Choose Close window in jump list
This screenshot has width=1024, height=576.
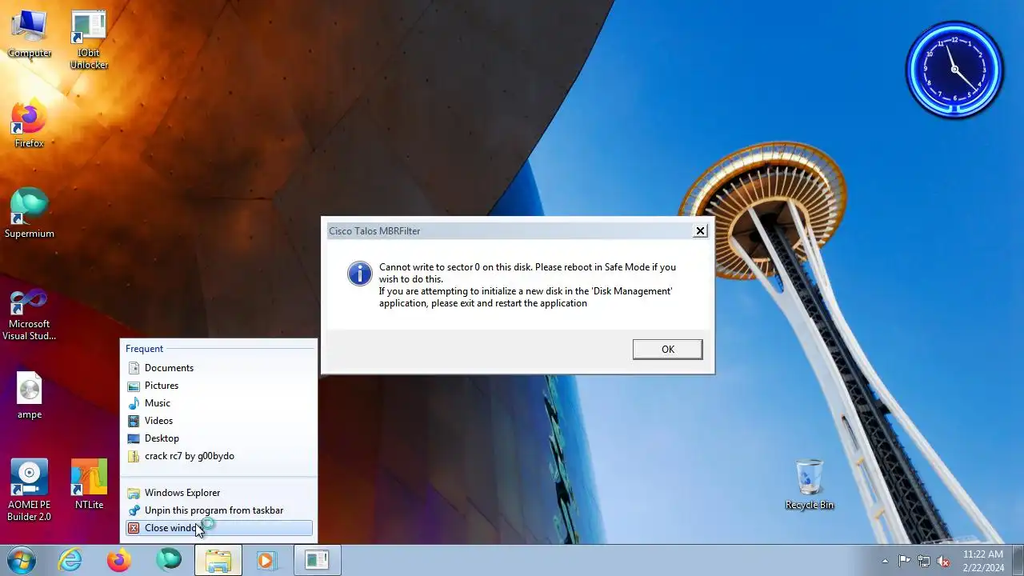pyautogui.click(x=218, y=528)
